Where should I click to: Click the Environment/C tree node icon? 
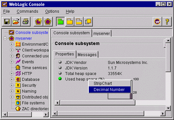coord(18,44)
